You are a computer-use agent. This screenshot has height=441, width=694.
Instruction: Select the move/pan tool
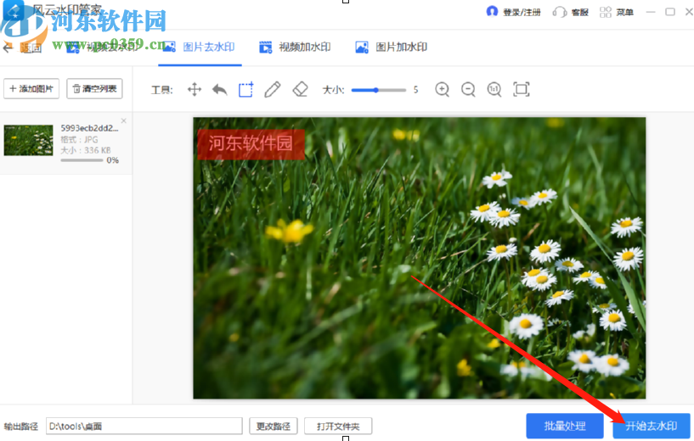click(194, 89)
